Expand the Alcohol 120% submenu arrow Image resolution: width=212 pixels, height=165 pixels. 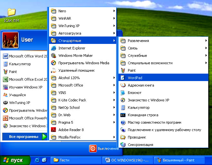(x=114, y=78)
